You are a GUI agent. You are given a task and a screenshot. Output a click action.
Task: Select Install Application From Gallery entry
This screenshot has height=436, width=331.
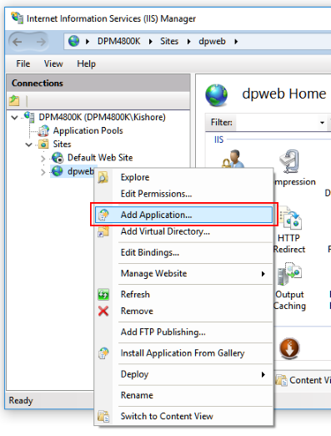point(183,353)
